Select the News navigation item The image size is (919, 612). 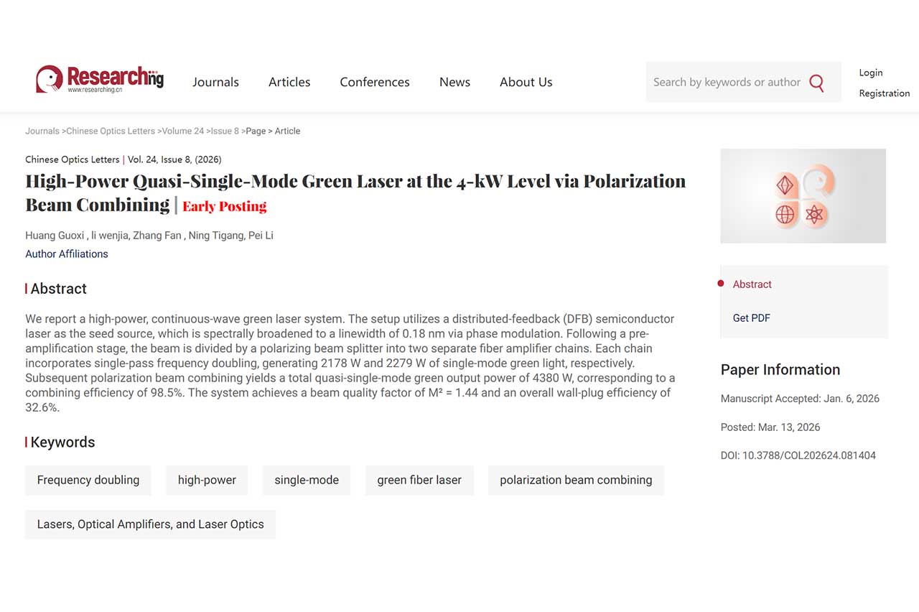[x=454, y=82]
